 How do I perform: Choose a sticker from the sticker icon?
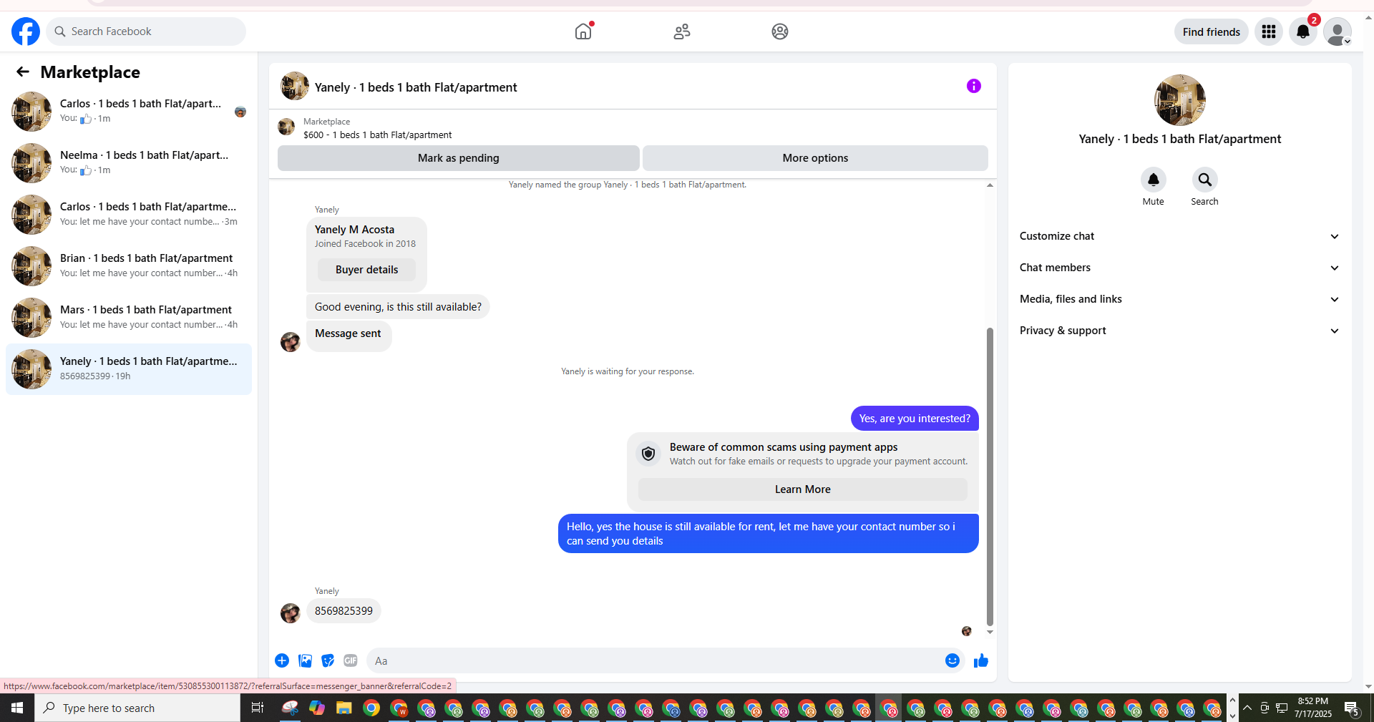coord(328,660)
